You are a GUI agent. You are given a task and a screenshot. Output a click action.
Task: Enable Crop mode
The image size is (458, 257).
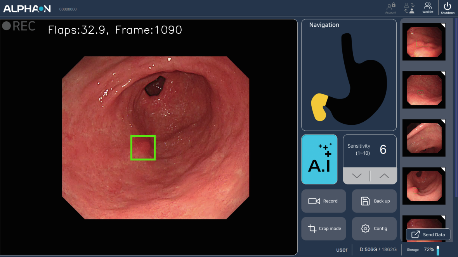(324, 229)
